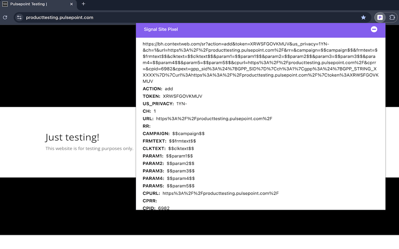Open the PulsePoint extension icon
This screenshot has height=249, width=399.
(380, 17)
